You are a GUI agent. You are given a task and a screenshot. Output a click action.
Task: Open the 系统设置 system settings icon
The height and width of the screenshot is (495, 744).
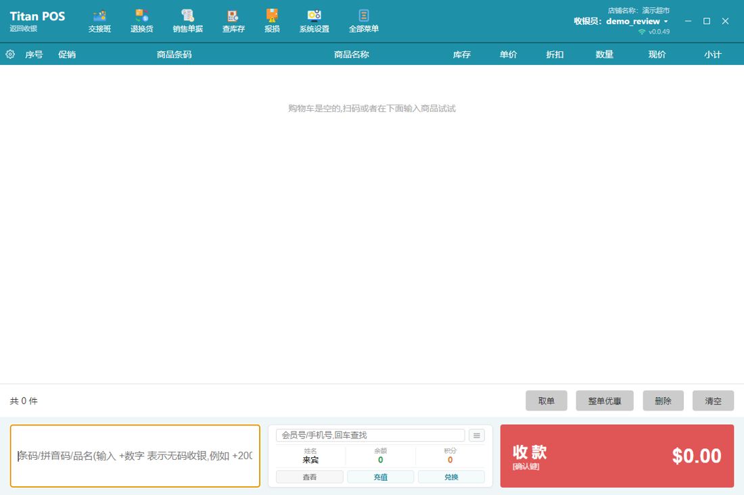[x=314, y=22]
